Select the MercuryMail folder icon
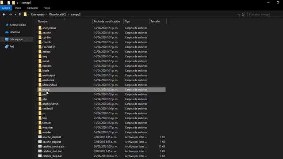Image resolution: width=283 pixels, height=159 pixels. [40, 85]
